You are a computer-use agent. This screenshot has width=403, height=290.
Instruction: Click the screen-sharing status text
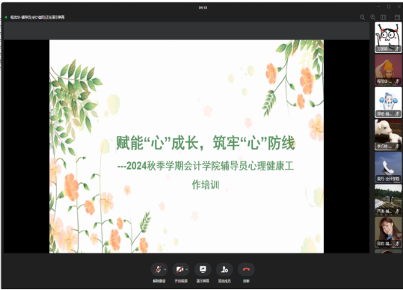[x=37, y=17]
